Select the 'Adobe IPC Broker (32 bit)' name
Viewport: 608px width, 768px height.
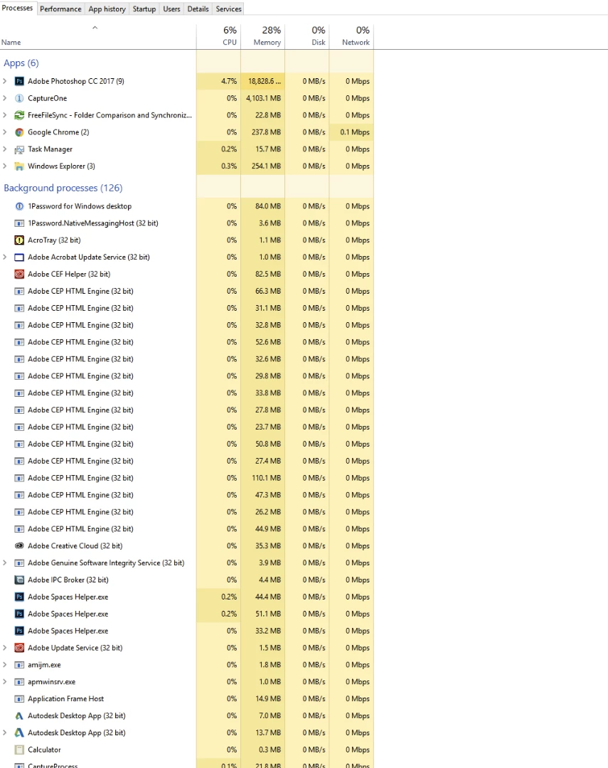(68, 580)
